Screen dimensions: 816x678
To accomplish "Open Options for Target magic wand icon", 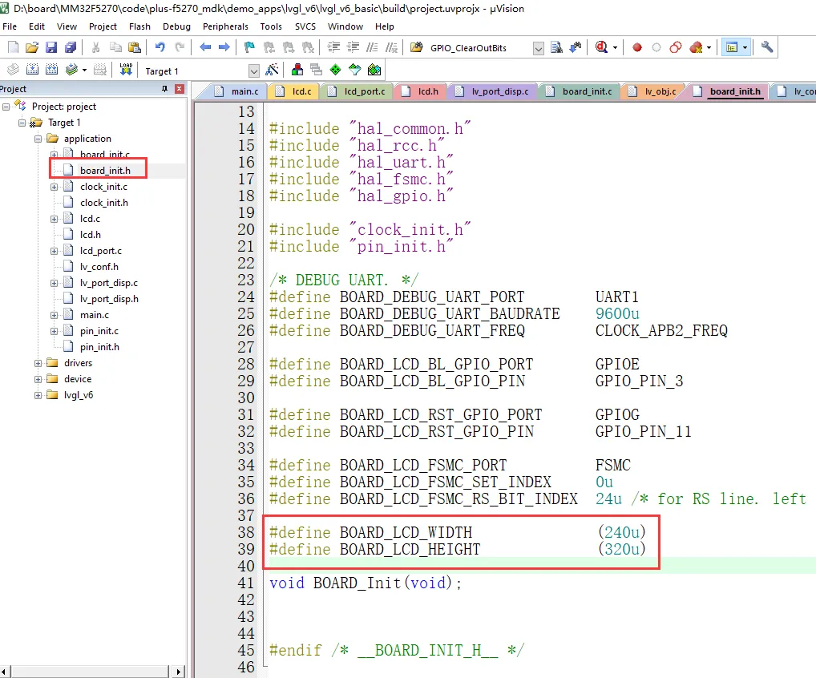I will point(272,70).
